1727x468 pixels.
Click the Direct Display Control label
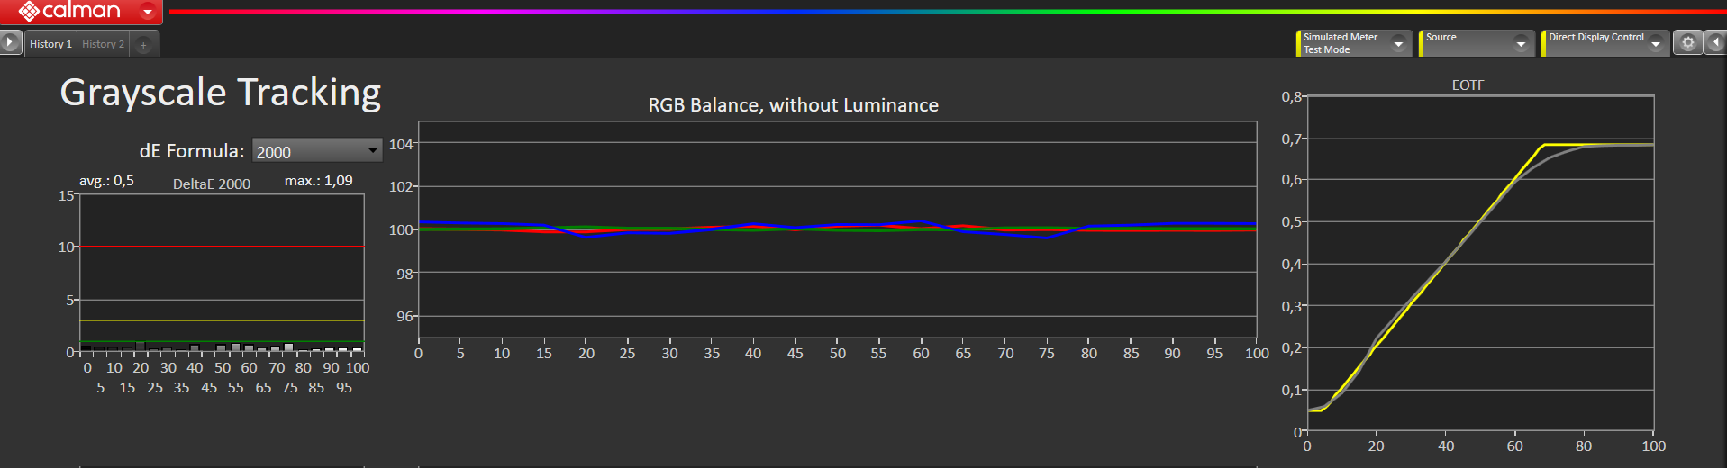[1595, 38]
